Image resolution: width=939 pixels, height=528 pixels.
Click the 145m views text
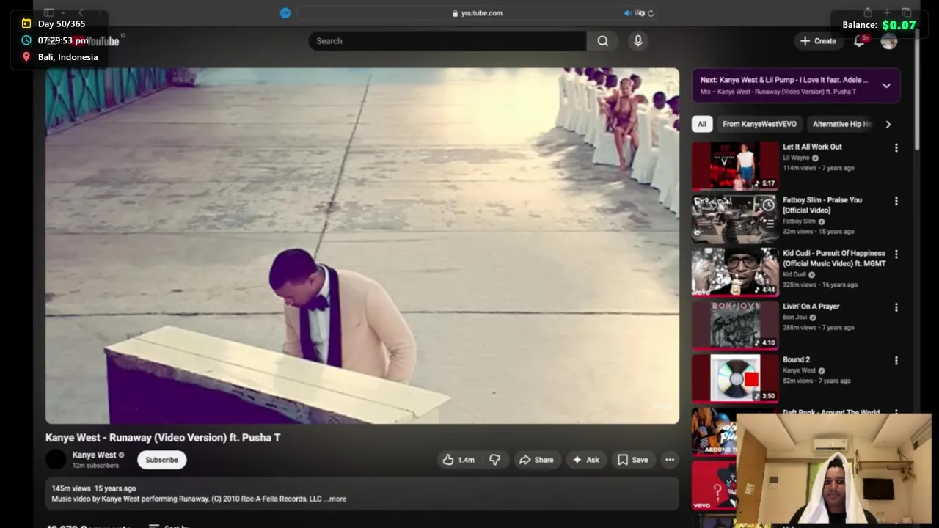71,488
